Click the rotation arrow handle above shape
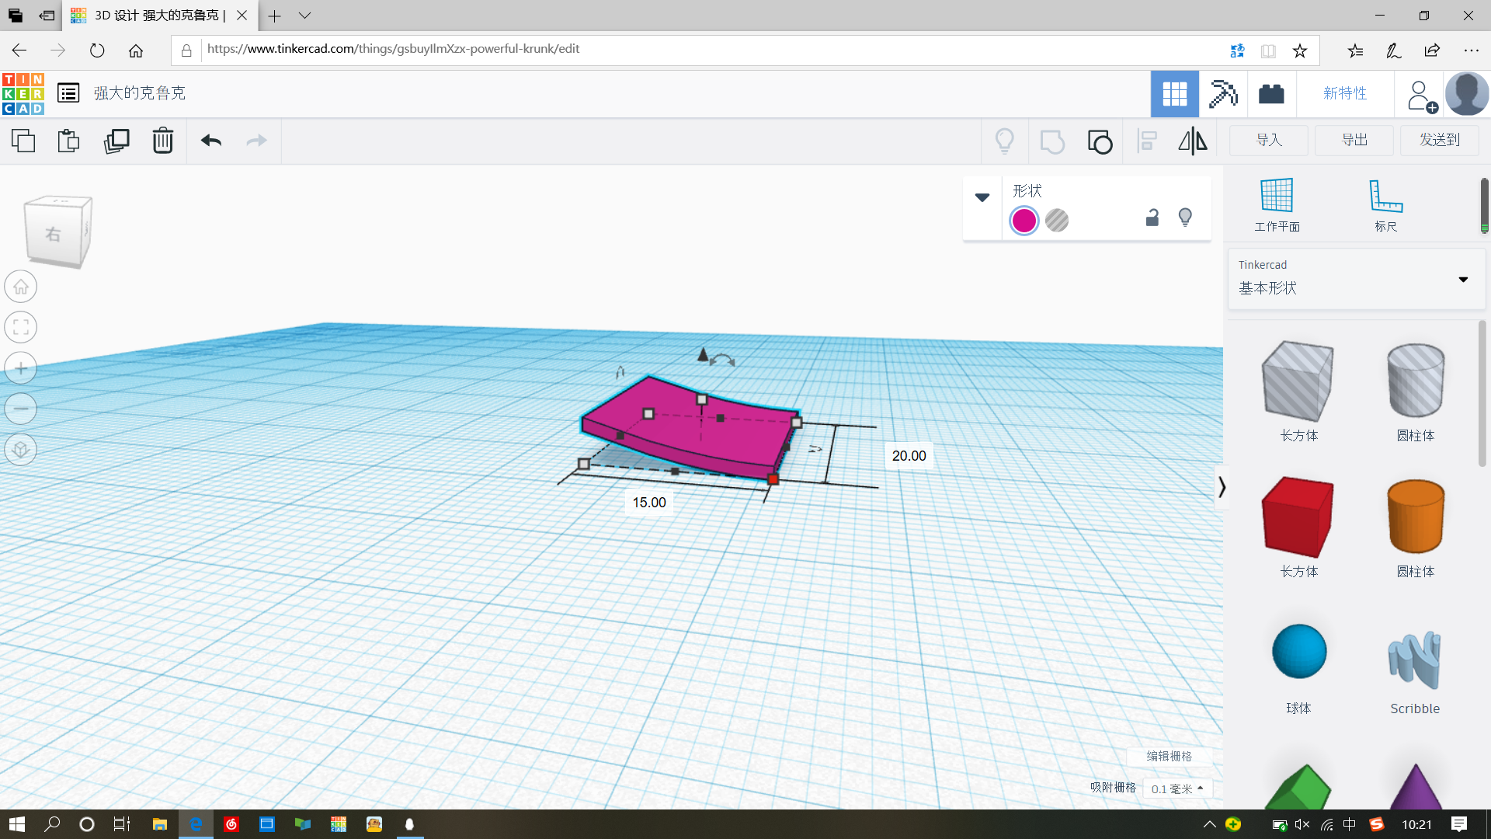Image resolution: width=1491 pixels, height=839 pixels. point(723,359)
